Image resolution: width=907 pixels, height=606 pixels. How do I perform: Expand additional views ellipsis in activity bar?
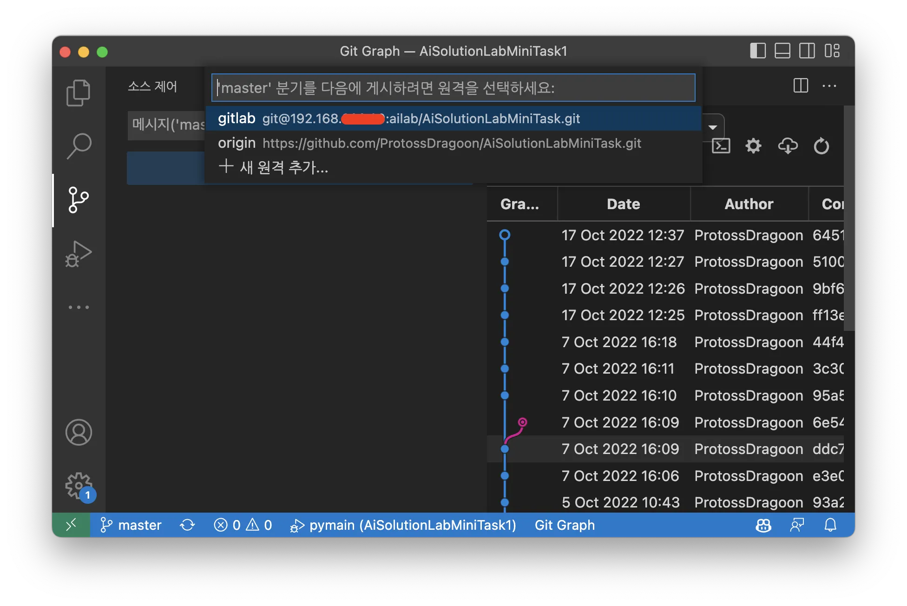(x=78, y=307)
